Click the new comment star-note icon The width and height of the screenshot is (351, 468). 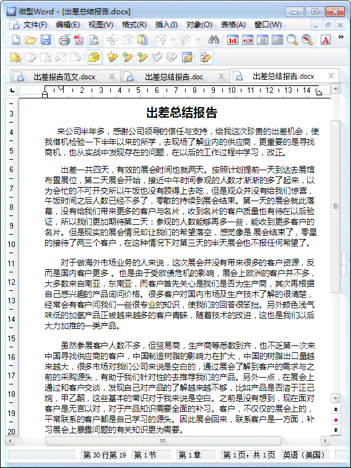point(15,57)
